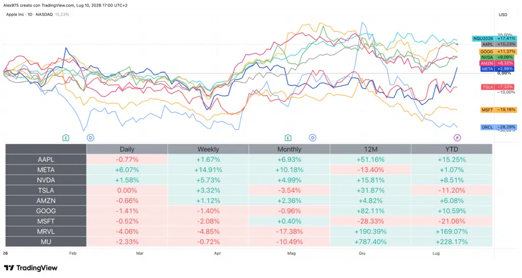Image resolution: width=522 pixels, height=278 pixels.
Task: Click the second green earnings E marker
Action: 288,137
